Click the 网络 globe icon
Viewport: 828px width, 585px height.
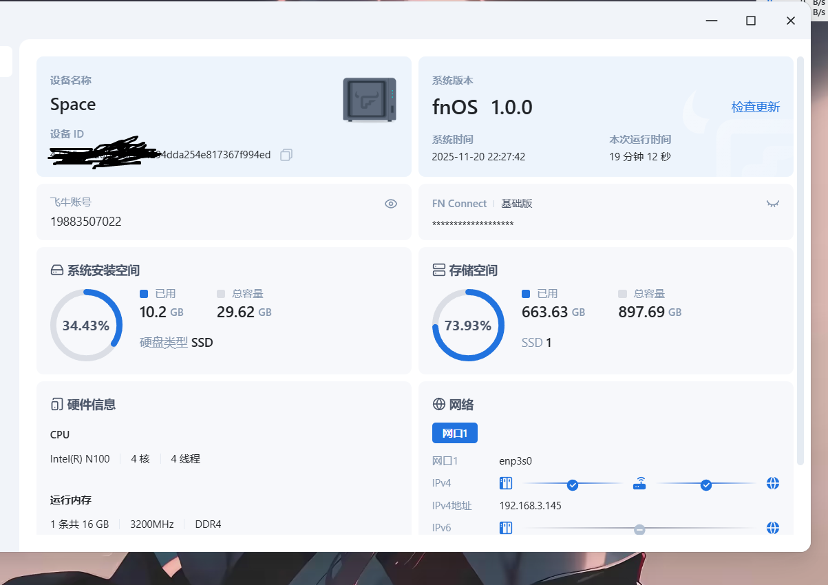[x=438, y=404]
